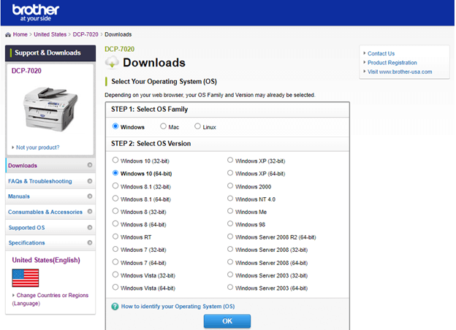Select the Mac OS family radio button

[164, 126]
